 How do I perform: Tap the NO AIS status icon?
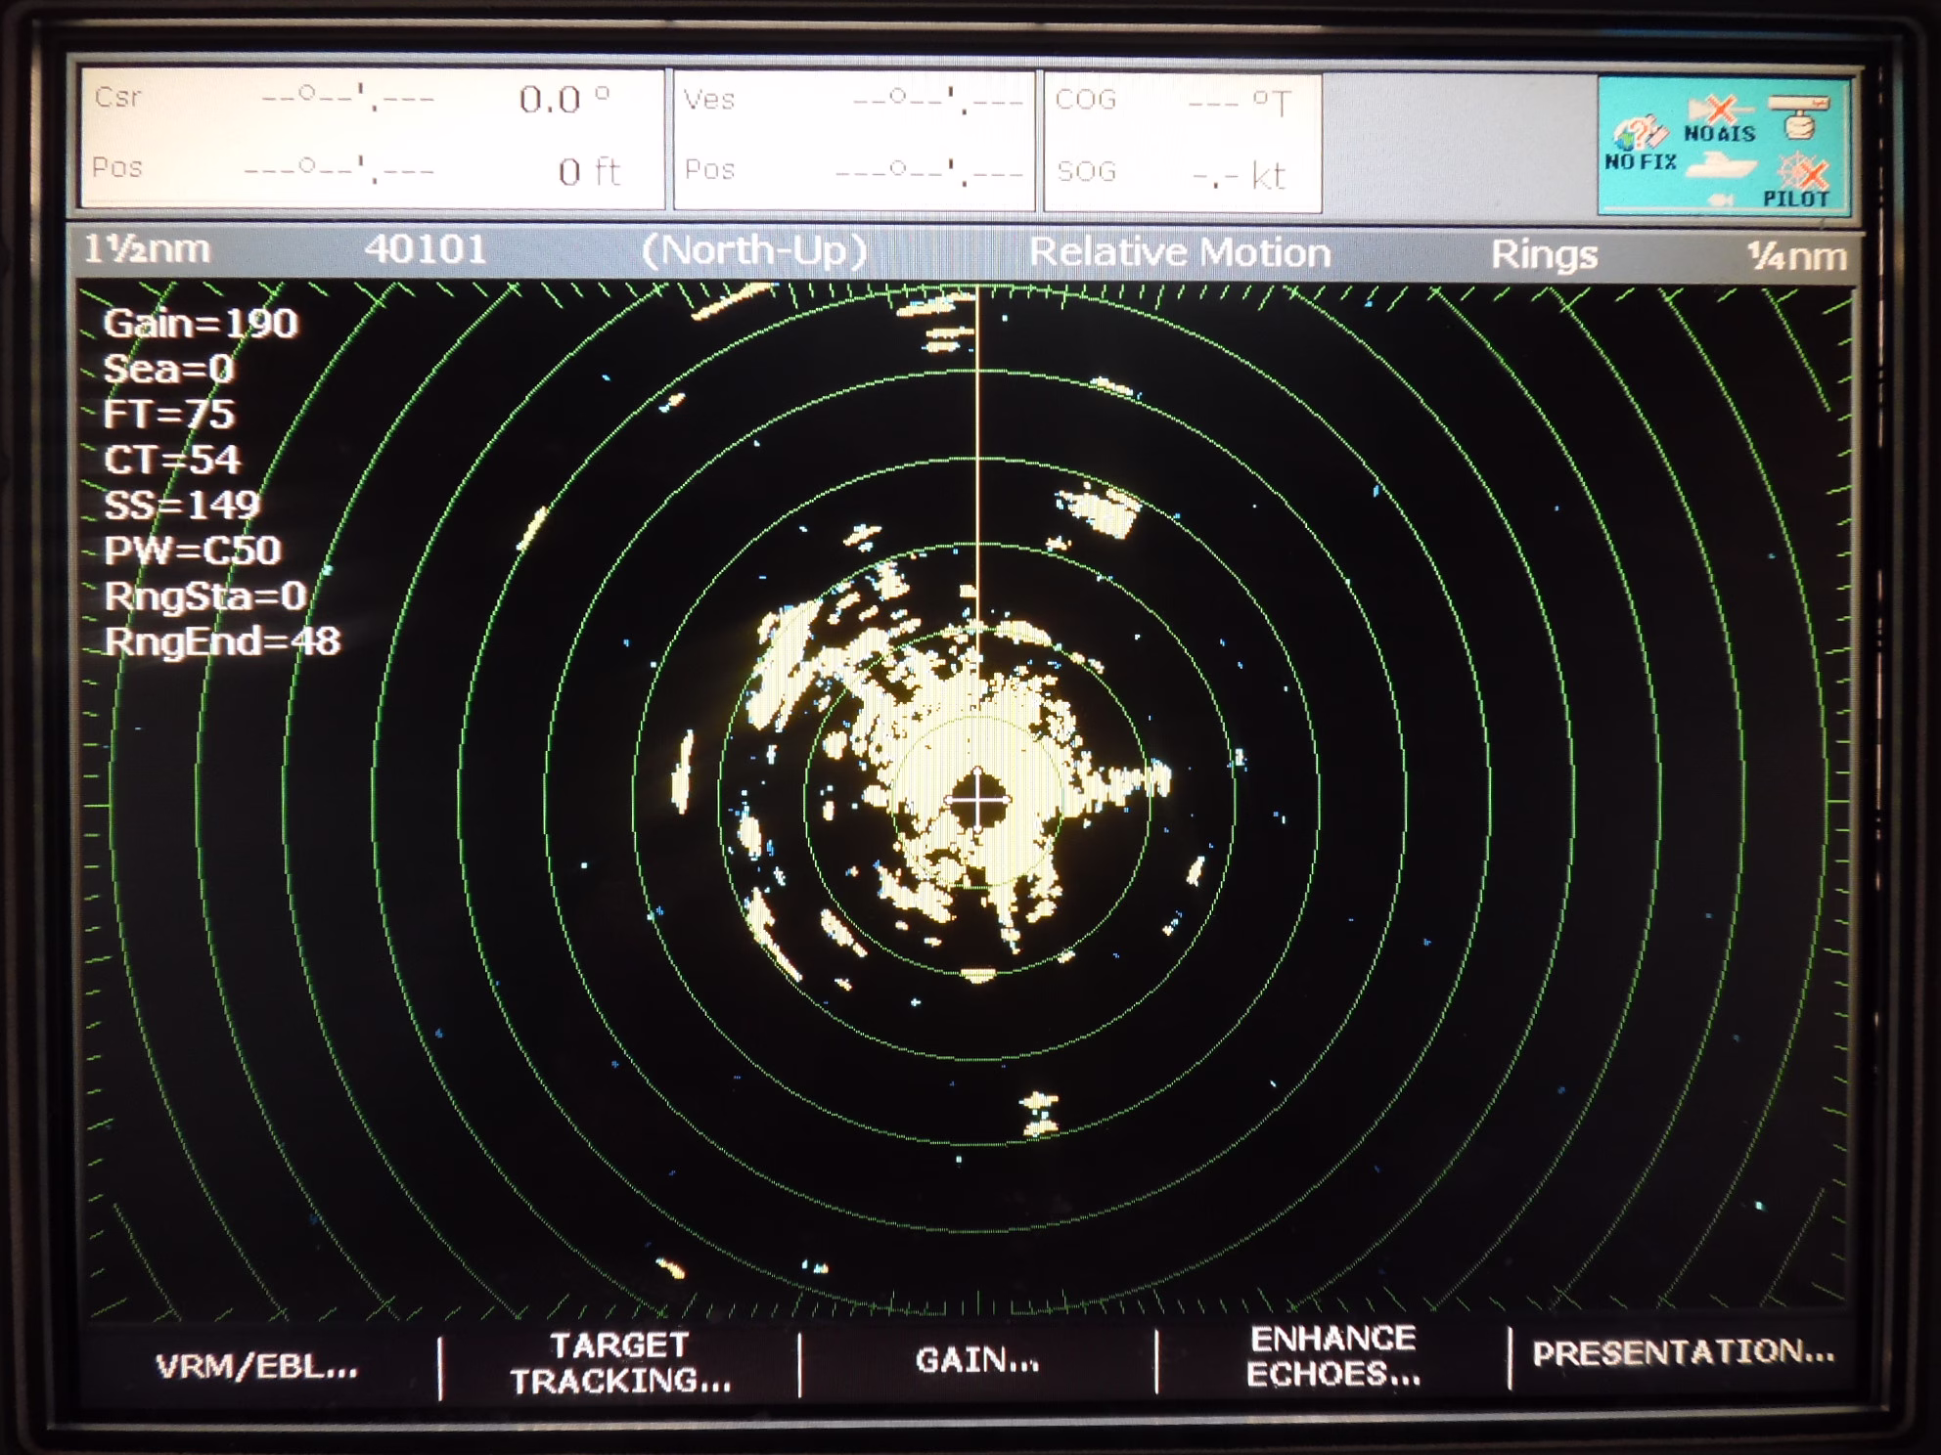(1719, 119)
